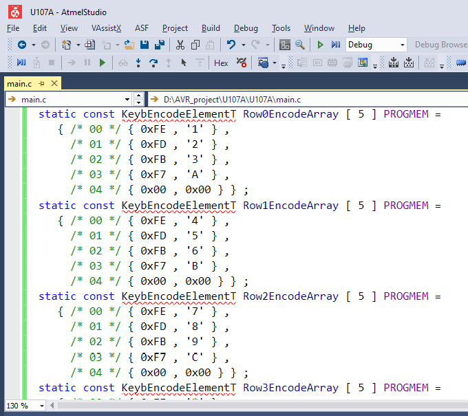
Task: Click the Save icon in the toolbar
Action: [145, 45]
